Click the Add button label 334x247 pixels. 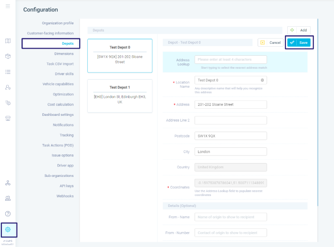[x=303, y=30]
